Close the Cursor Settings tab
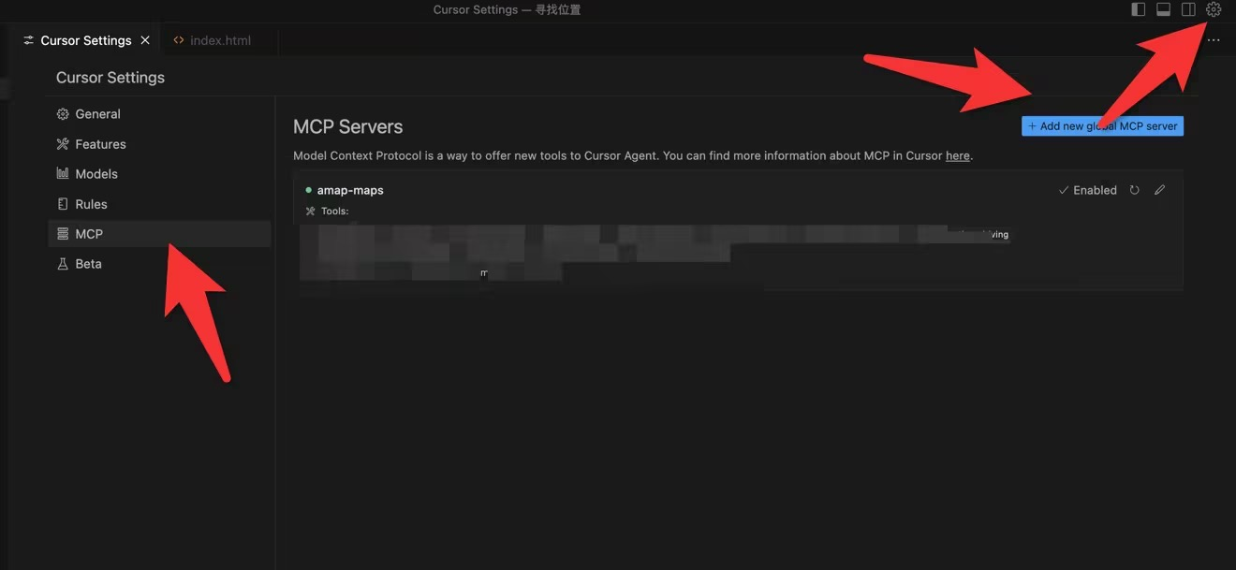 coord(145,40)
